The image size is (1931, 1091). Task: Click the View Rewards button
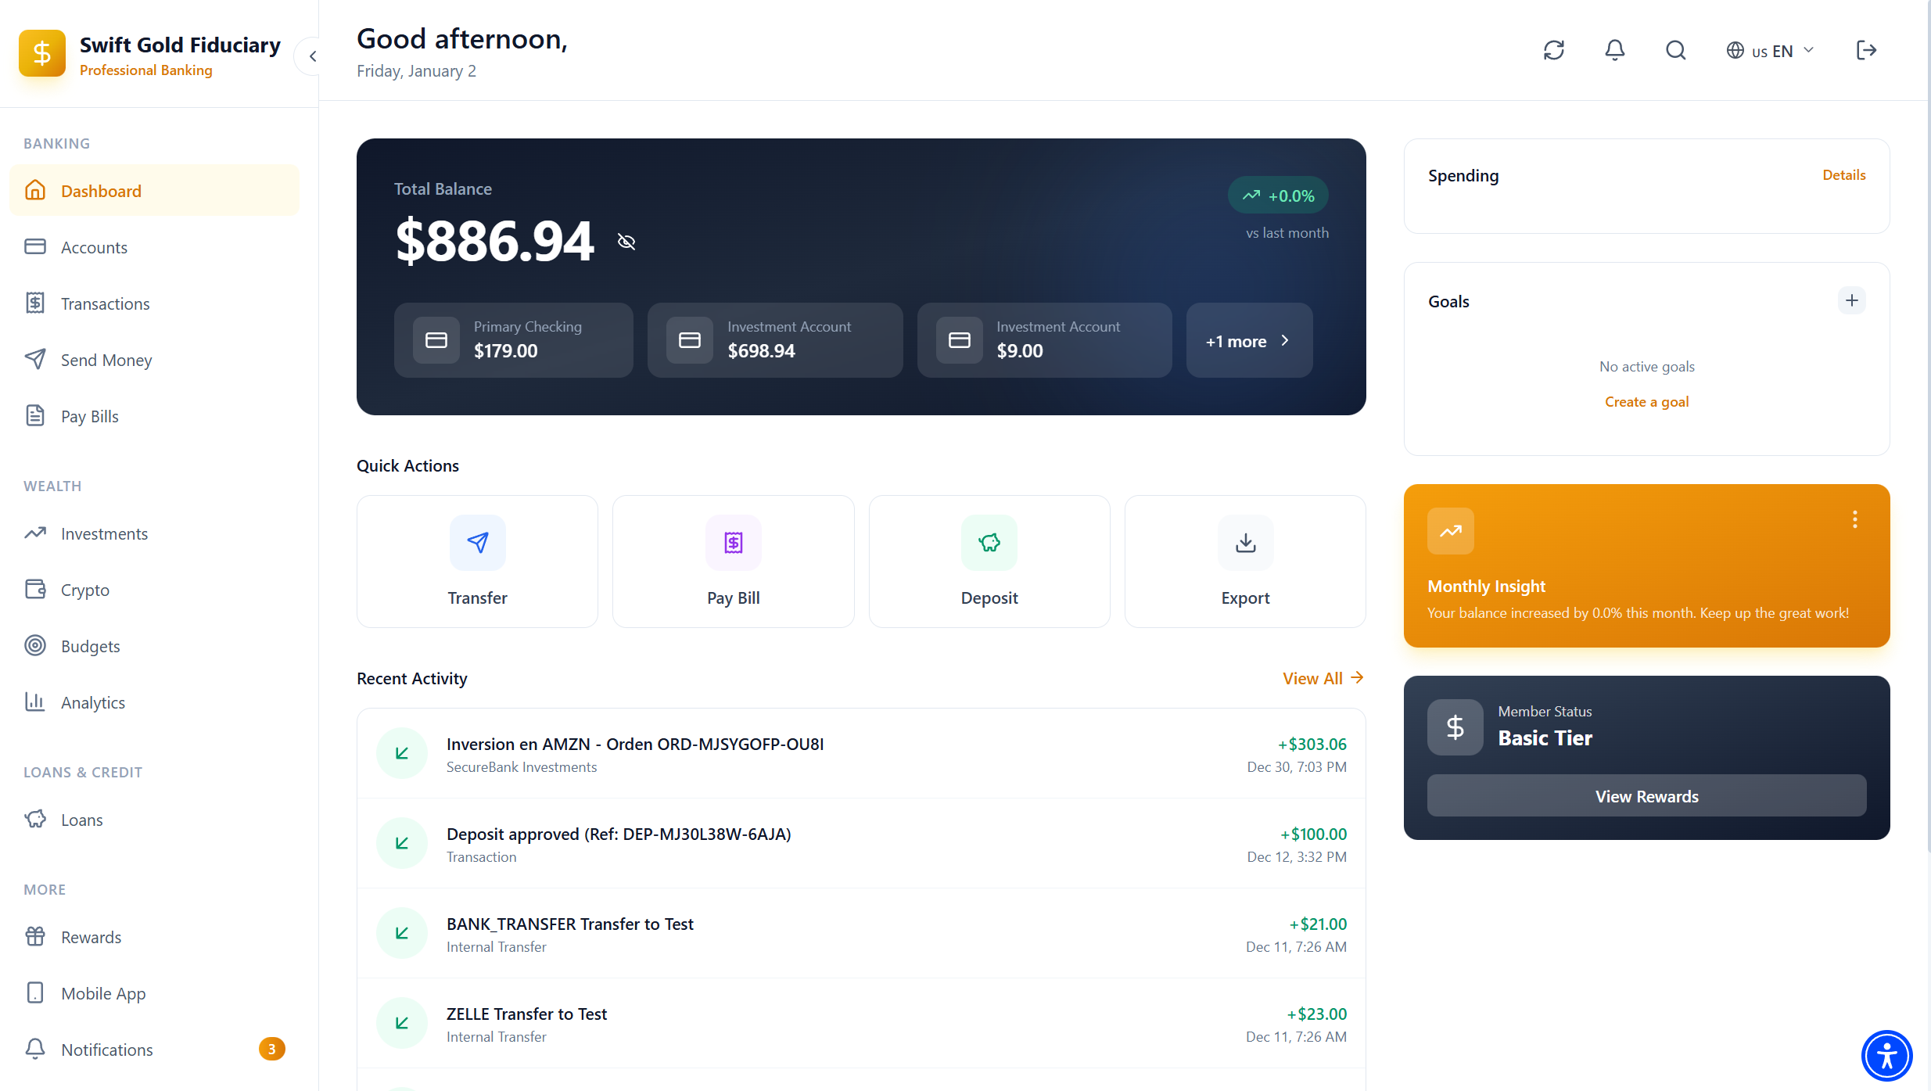tap(1646, 795)
